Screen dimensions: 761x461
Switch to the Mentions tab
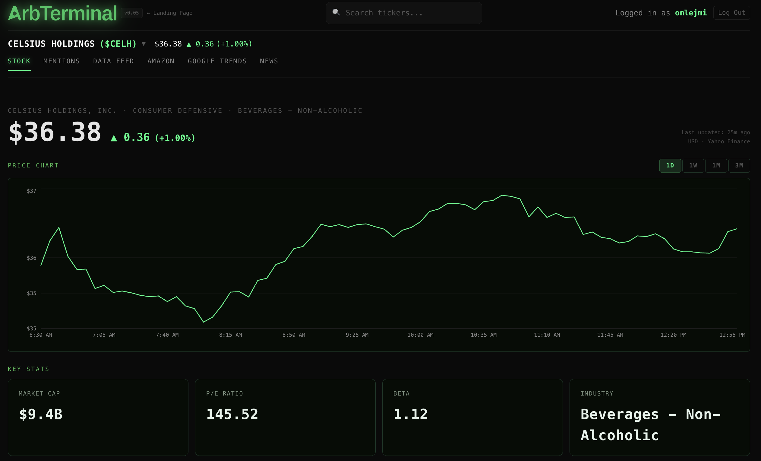click(62, 61)
